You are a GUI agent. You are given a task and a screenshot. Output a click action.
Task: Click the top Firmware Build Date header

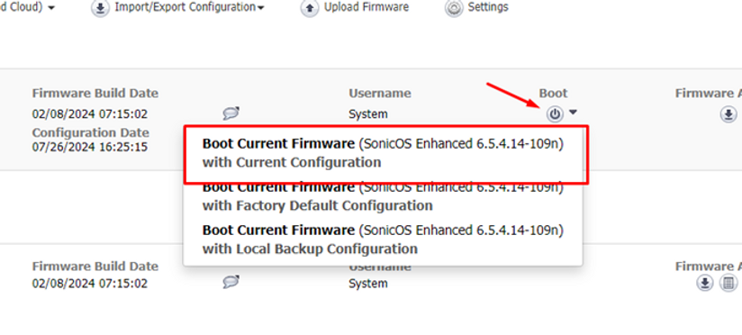coord(95,94)
